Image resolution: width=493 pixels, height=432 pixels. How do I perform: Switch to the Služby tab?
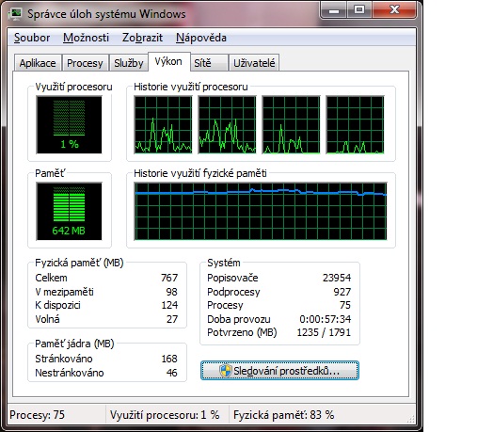[129, 63]
